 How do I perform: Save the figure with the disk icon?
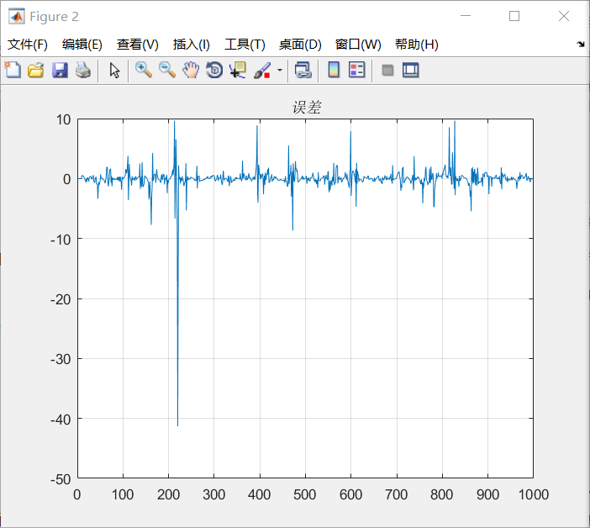click(60, 71)
